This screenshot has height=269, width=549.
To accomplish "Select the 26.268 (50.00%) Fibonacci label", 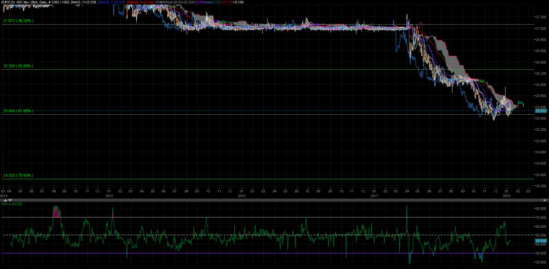I will coord(18,66).
